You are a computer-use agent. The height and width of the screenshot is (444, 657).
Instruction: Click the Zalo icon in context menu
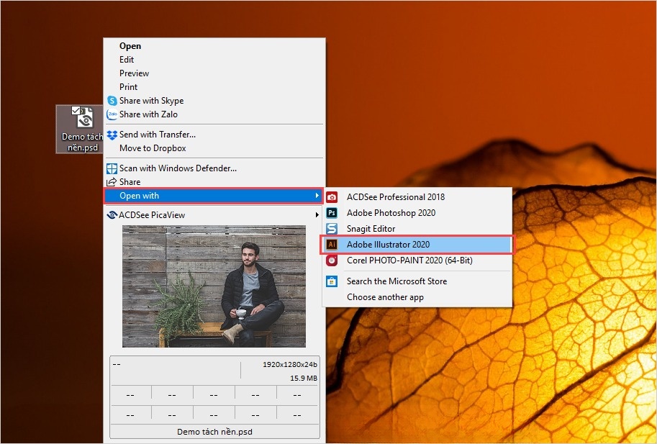click(112, 114)
